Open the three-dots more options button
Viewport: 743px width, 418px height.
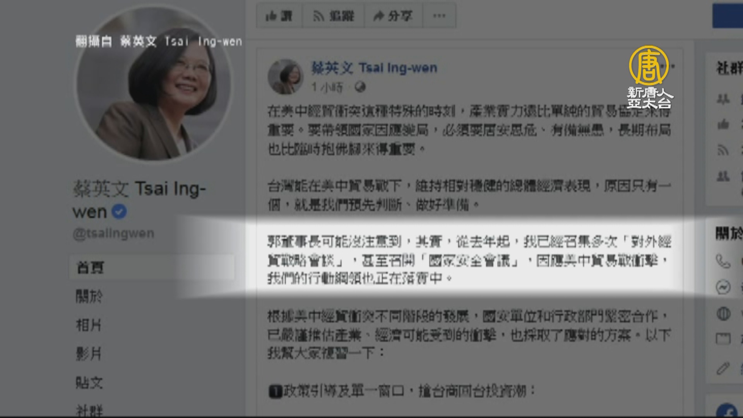coord(439,16)
